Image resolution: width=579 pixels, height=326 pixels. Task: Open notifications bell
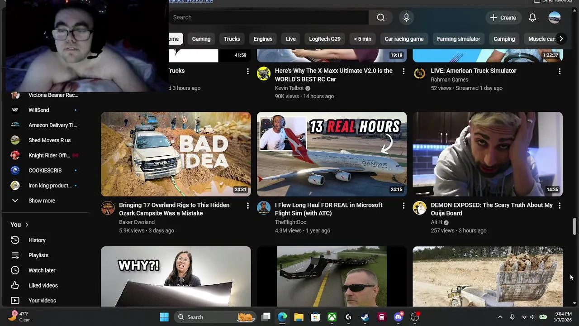coord(532,18)
